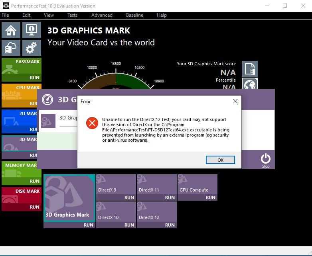Open the Edit menu

(x=26, y=15)
